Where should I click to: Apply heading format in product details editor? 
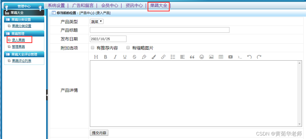(96, 57)
